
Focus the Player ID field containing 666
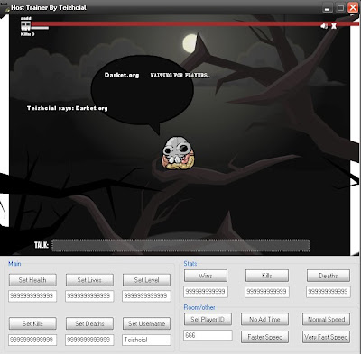pos(208,335)
